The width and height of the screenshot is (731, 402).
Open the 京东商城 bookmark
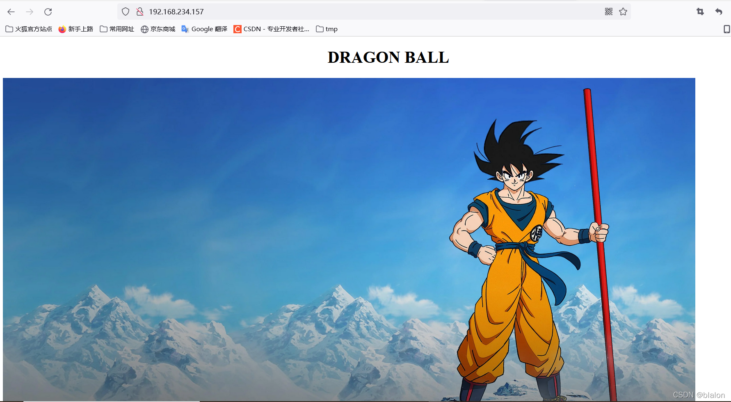158,29
